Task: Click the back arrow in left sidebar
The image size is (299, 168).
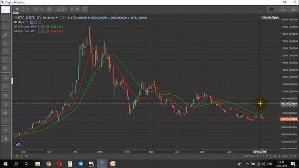Action: click(x=5, y=68)
